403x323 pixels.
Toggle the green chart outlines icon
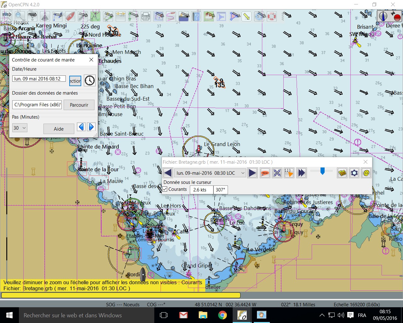click(95, 16)
